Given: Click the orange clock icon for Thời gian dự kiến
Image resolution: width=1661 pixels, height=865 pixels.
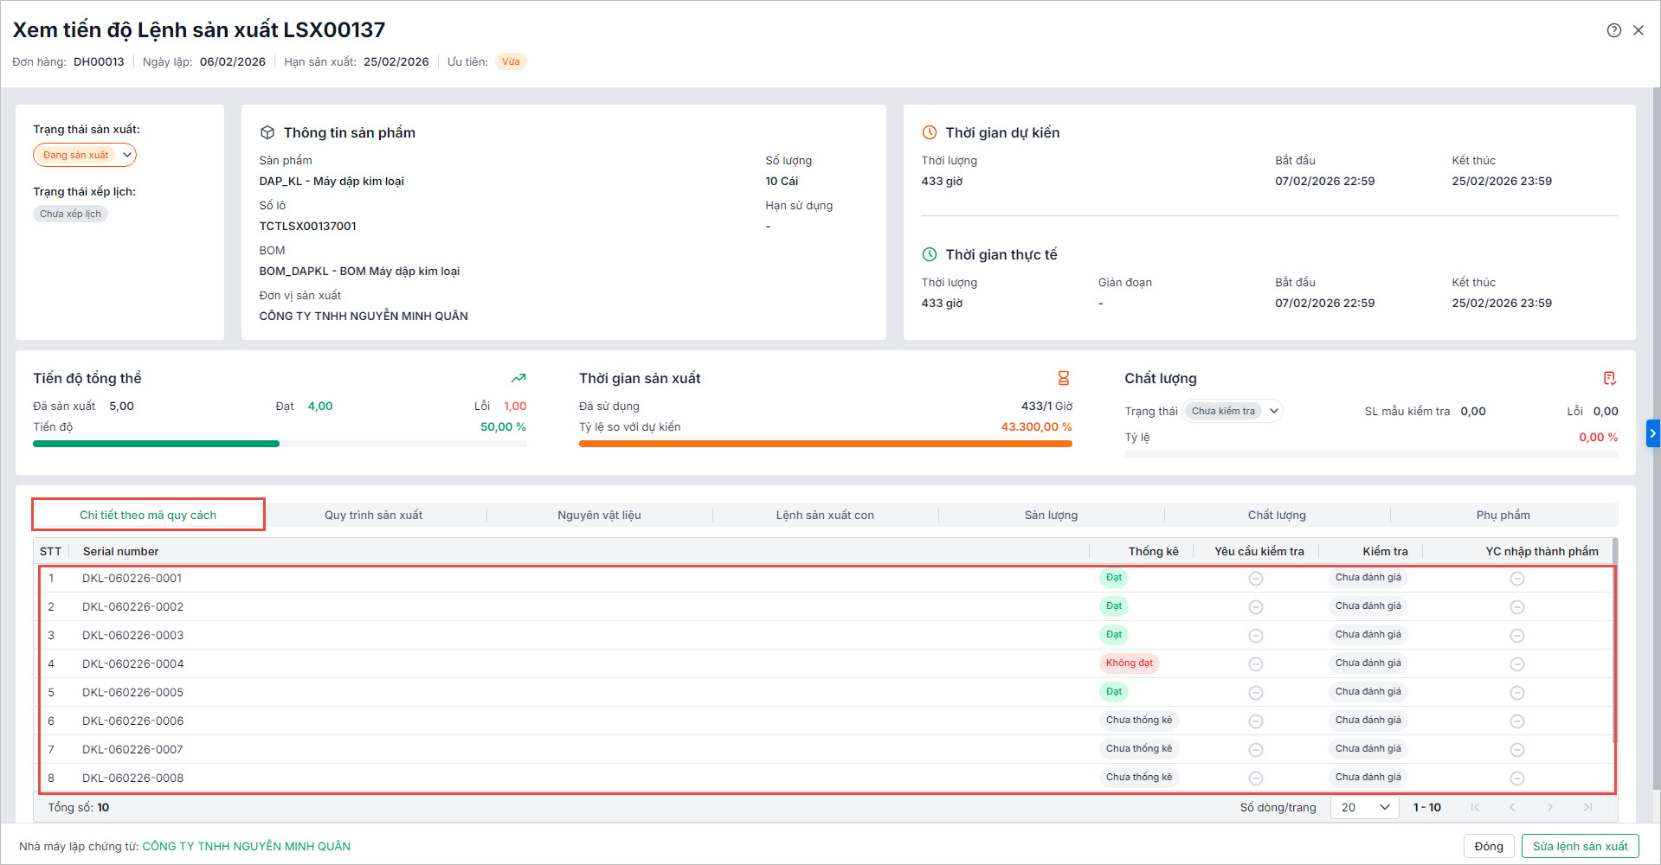Looking at the screenshot, I should 929,132.
